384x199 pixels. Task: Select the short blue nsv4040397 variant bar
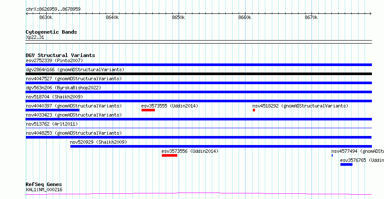click(x=52, y=110)
